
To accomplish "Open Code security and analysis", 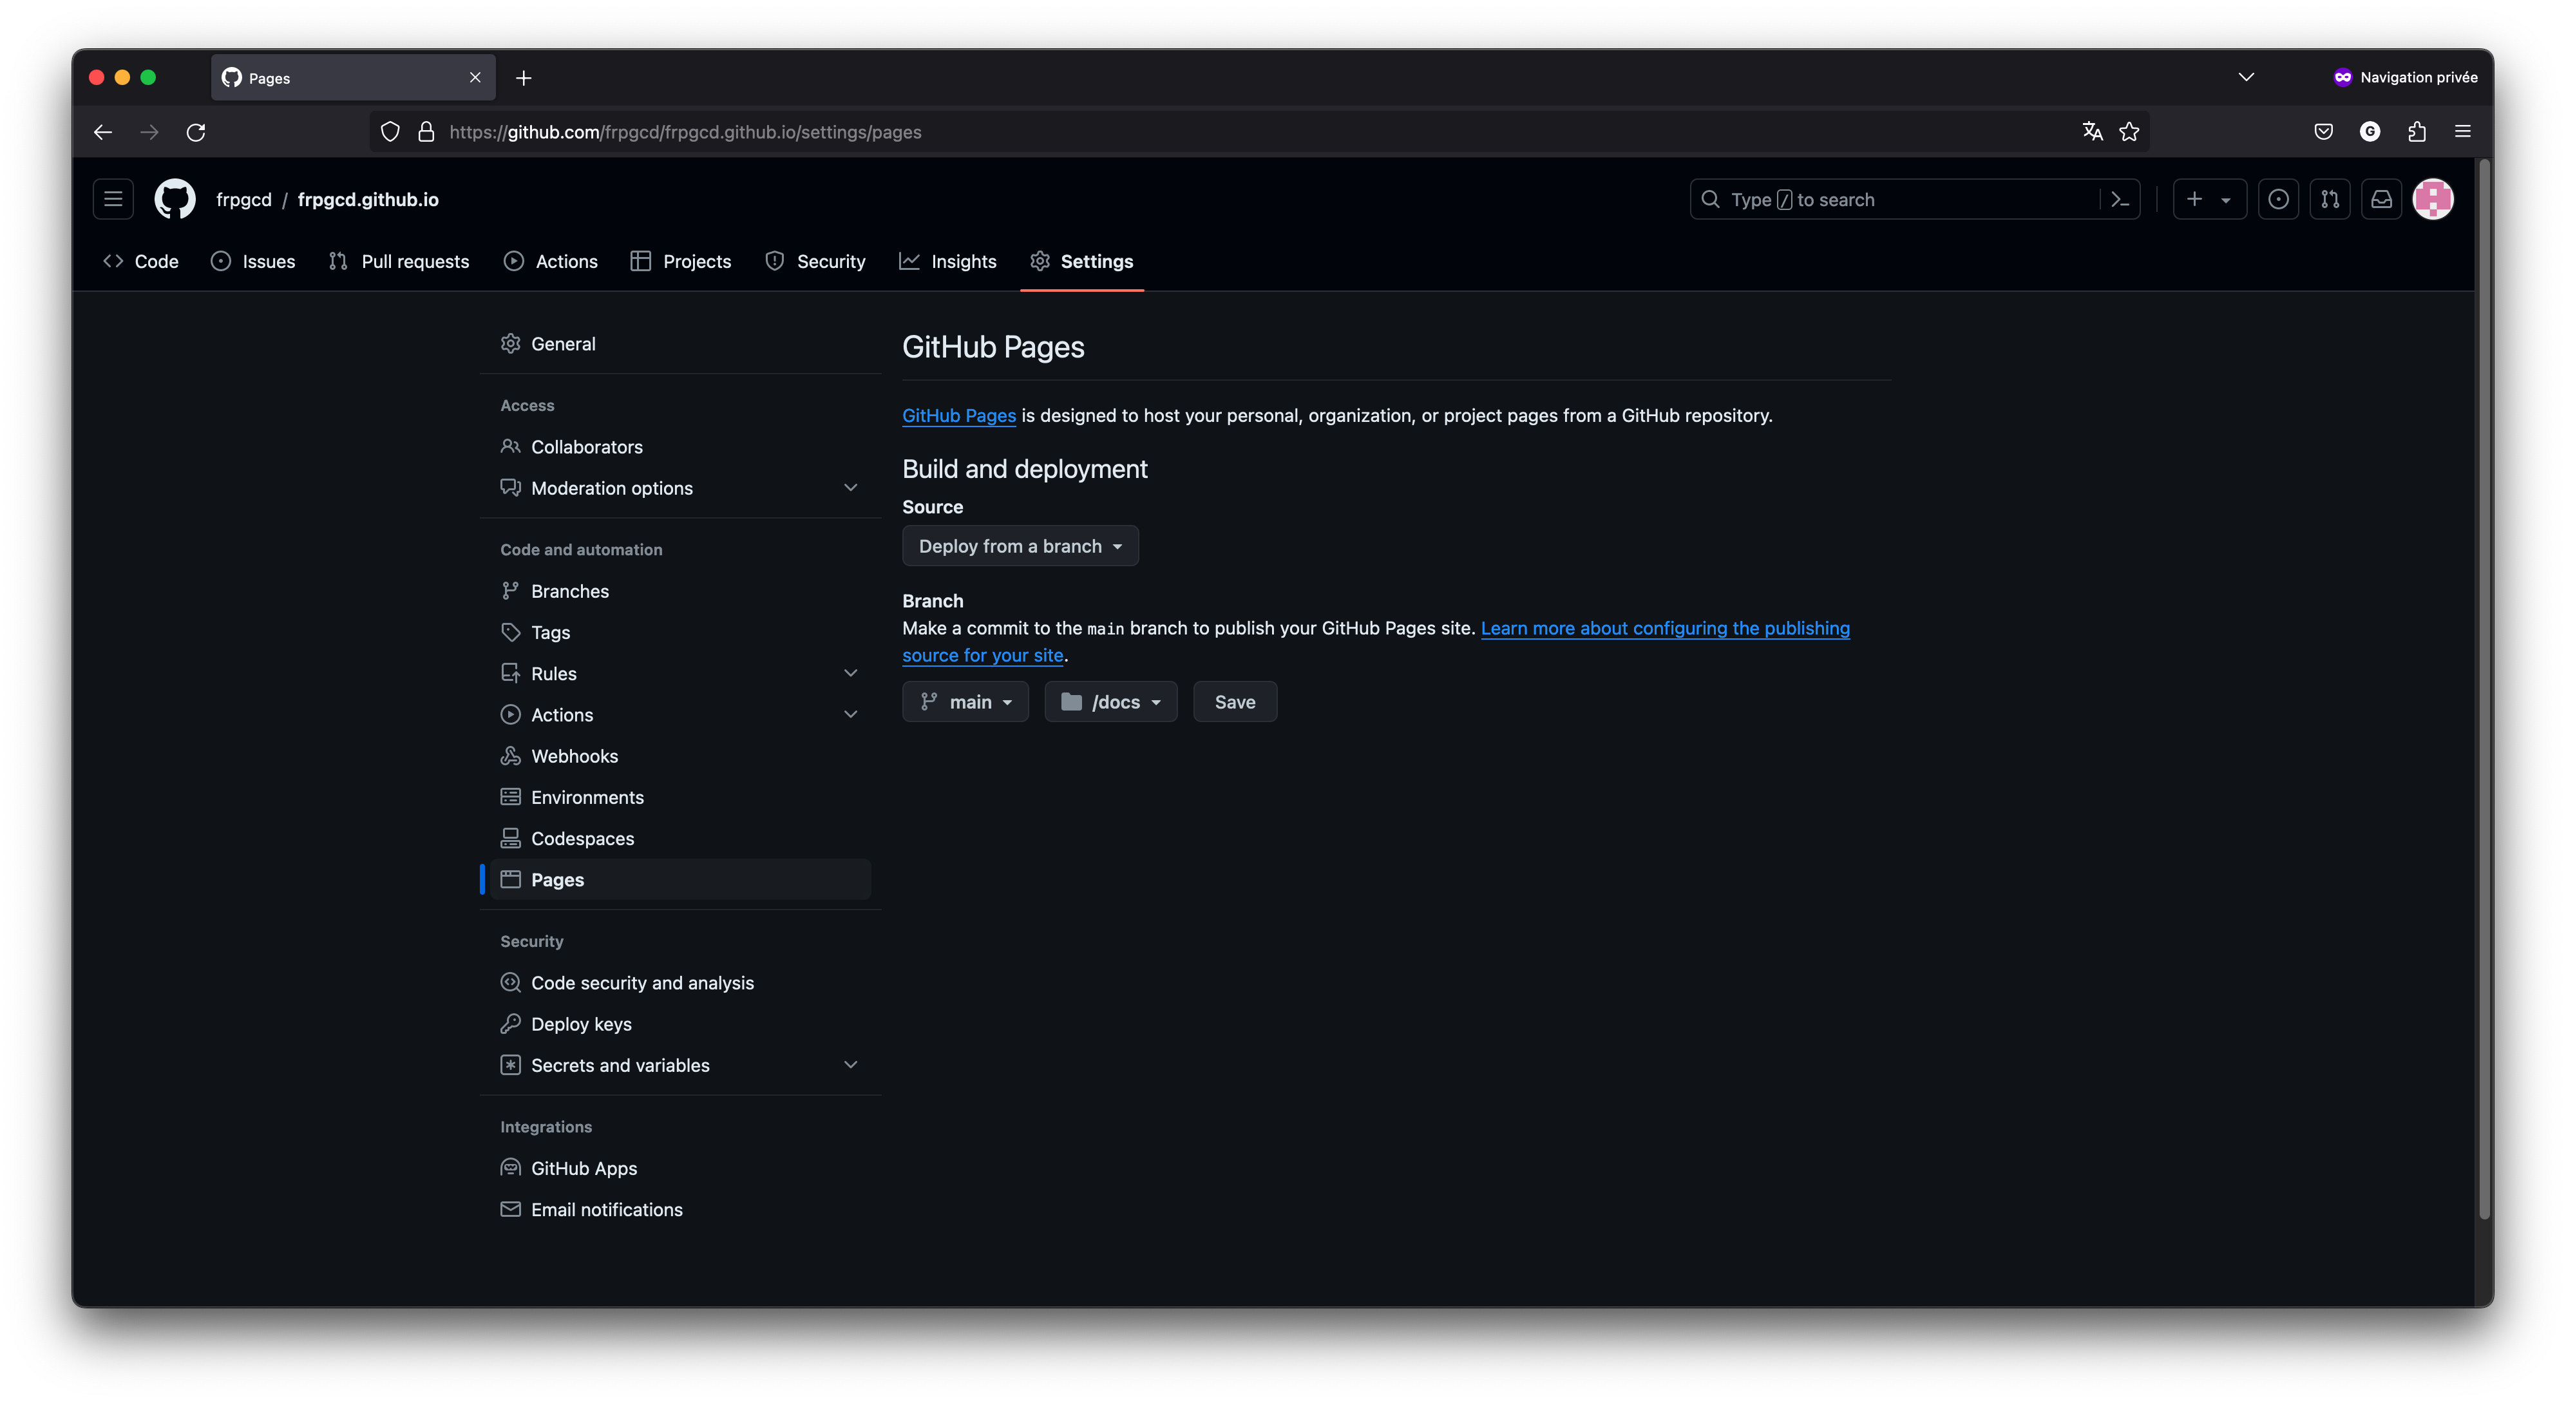I will pyautogui.click(x=680, y=982).
